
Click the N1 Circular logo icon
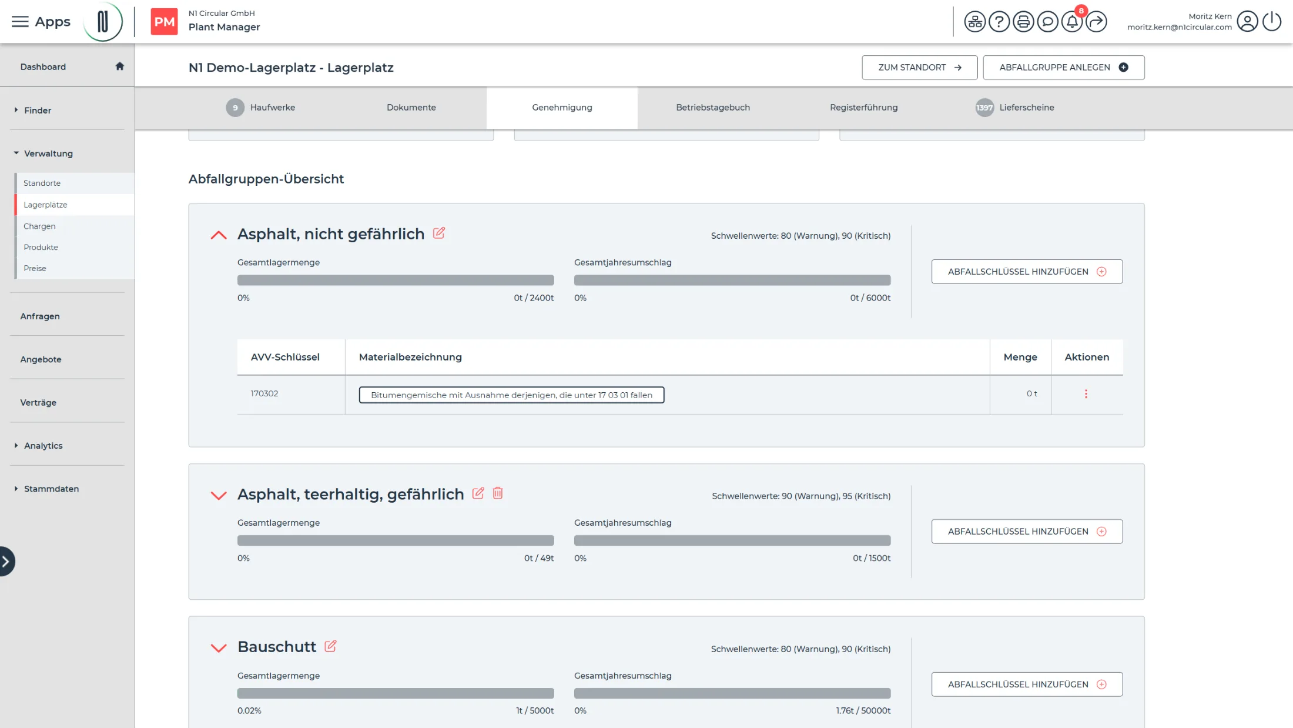click(x=103, y=22)
